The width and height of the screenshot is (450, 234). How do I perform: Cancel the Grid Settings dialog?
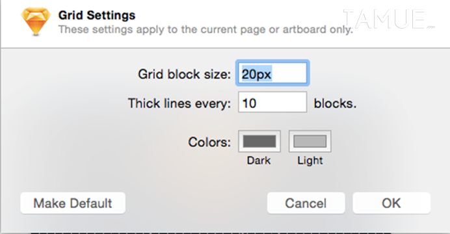click(x=306, y=203)
